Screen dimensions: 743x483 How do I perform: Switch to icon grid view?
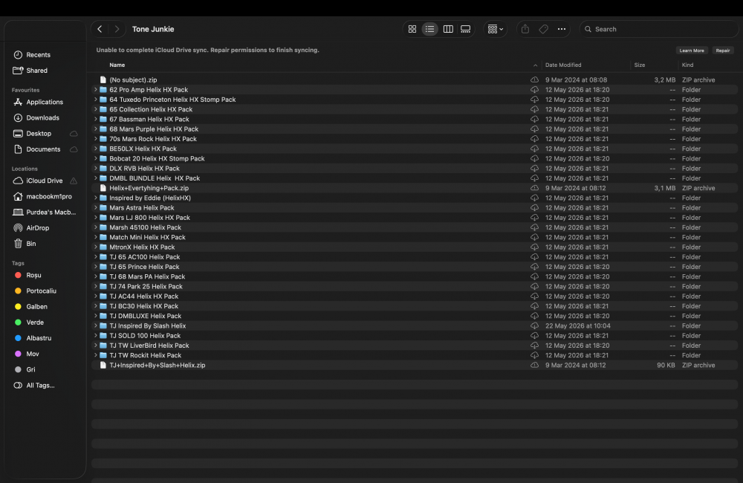point(412,29)
